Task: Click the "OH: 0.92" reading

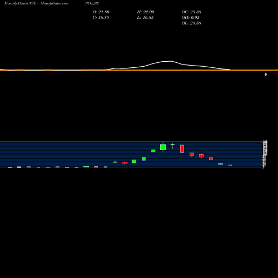Action: [x=191, y=18]
